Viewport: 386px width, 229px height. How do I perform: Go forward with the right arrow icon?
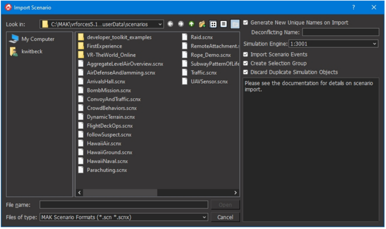point(181,24)
